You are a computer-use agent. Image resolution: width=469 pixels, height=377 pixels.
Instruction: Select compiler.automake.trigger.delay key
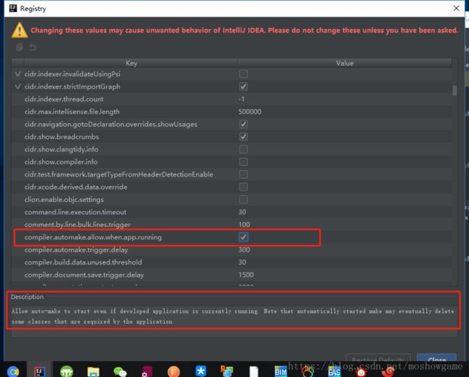click(x=76, y=249)
